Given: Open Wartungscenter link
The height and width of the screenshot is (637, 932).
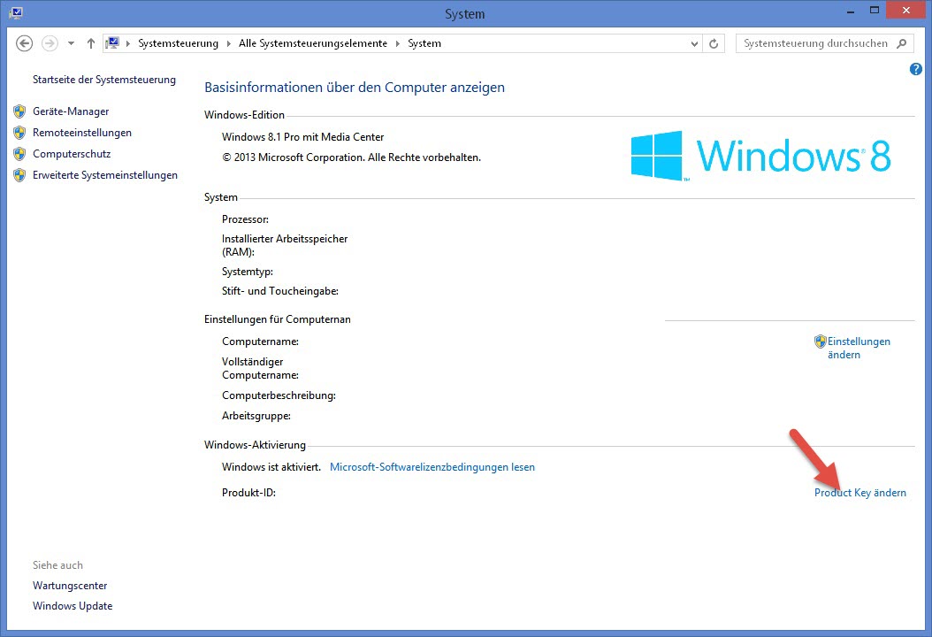Looking at the screenshot, I should point(70,586).
